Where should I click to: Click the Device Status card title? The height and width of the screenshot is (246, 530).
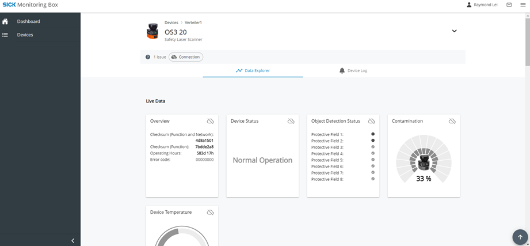(x=245, y=121)
